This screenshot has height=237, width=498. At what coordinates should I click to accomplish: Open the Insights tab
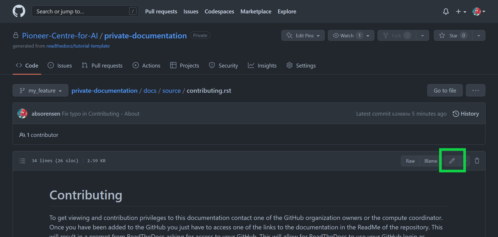tap(262, 65)
